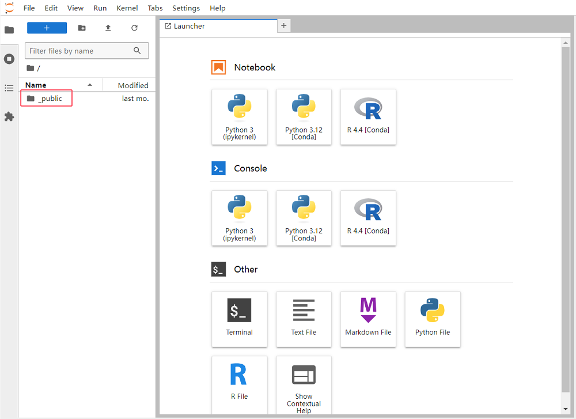Open the Tabs menu

pyautogui.click(x=155, y=8)
